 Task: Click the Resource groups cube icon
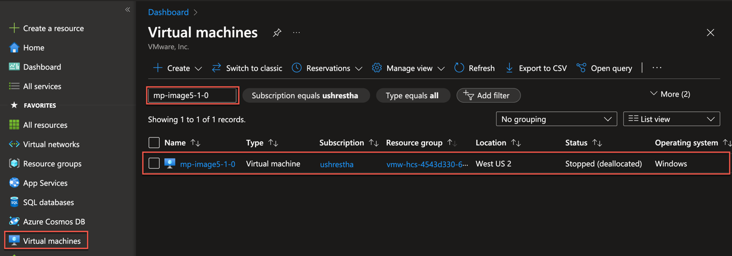pyautogui.click(x=14, y=164)
